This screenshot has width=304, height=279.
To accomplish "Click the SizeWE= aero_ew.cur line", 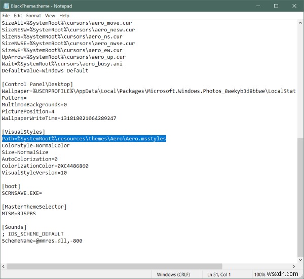I will [62, 50].
